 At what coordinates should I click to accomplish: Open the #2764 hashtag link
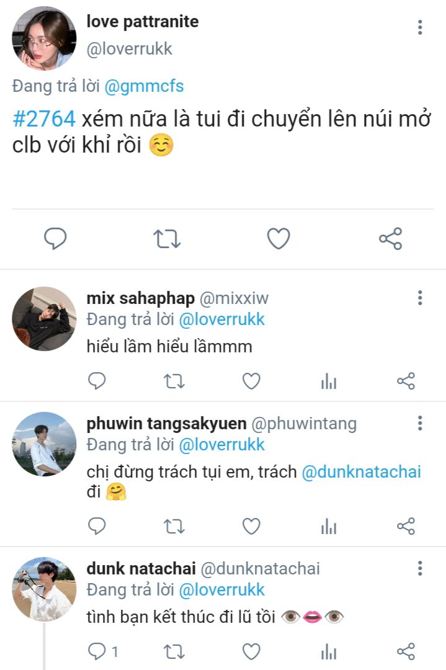(x=44, y=118)
